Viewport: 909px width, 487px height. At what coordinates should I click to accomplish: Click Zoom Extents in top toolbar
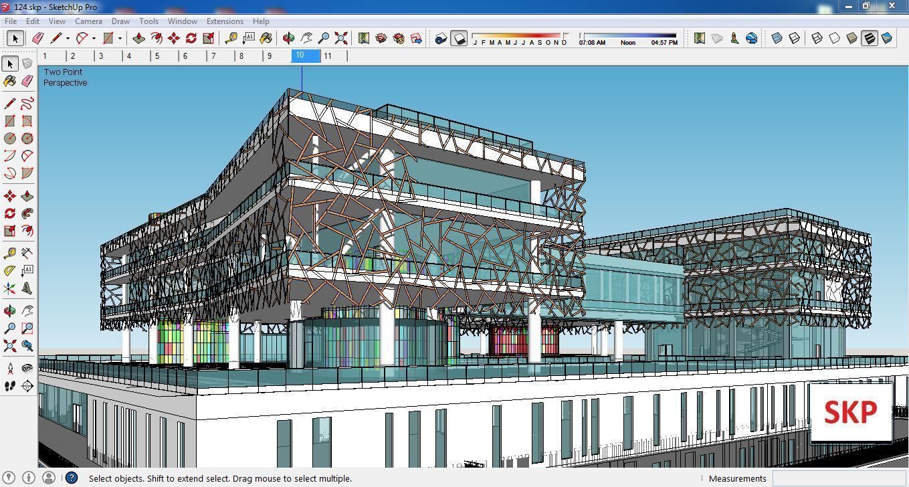click(x=341, y=38)
